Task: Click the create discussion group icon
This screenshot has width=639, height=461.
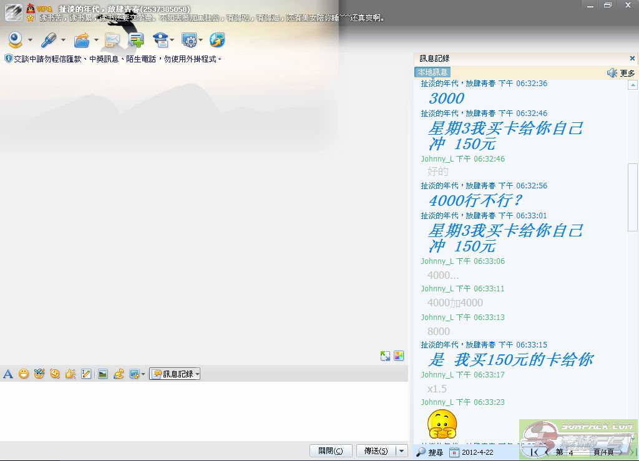Action: click(x=137, y=41)
